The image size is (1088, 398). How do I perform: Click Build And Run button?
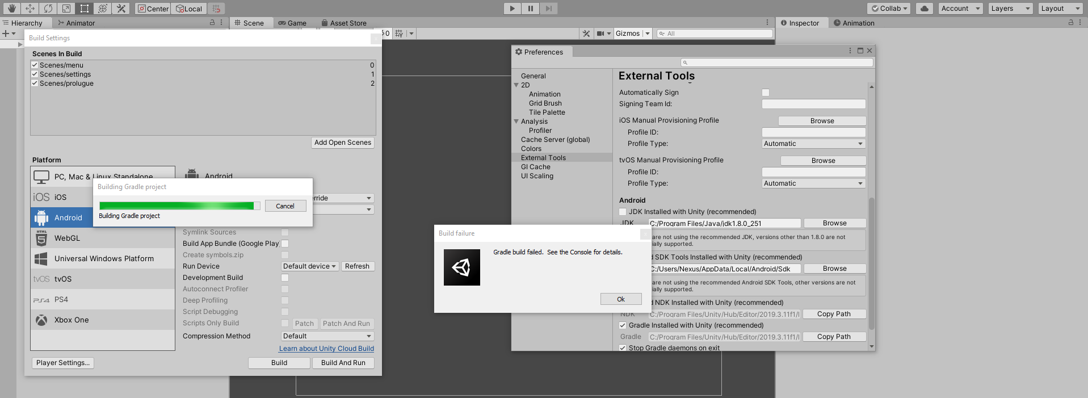coord(343,363)
